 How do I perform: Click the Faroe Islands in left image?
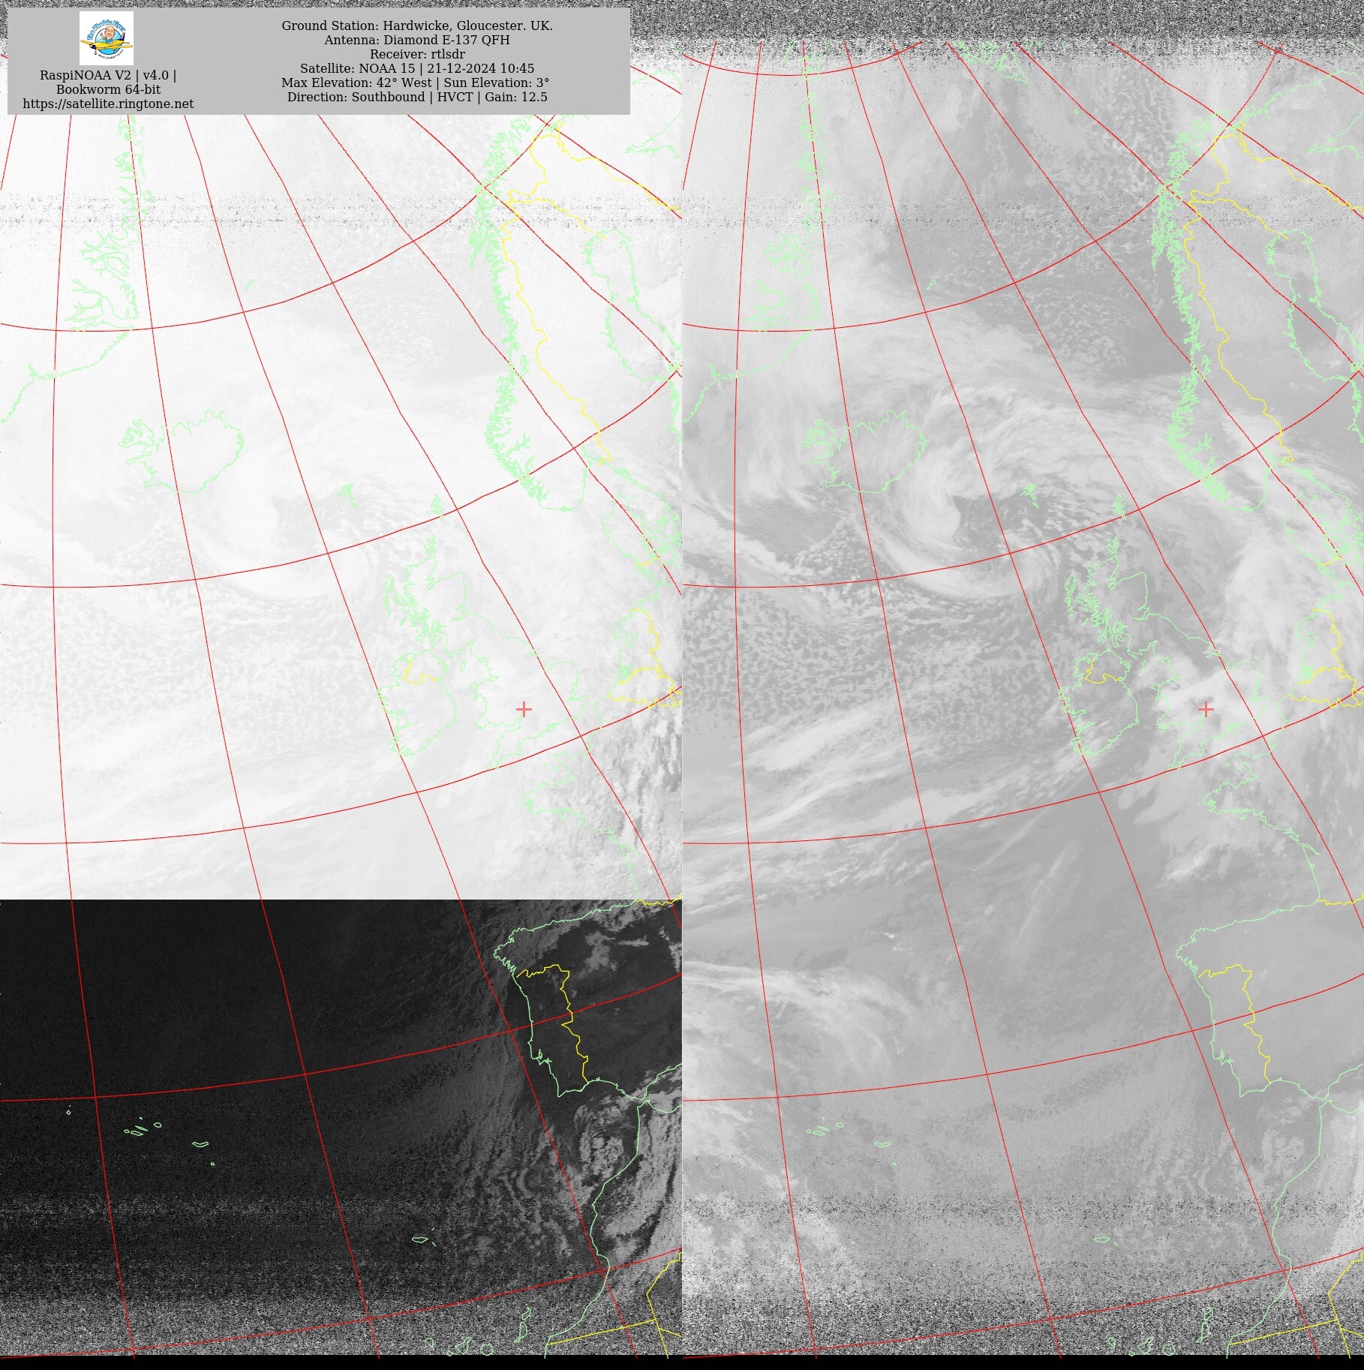click(346, 492)
